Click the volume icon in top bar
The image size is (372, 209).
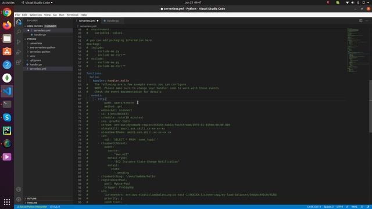353,2
